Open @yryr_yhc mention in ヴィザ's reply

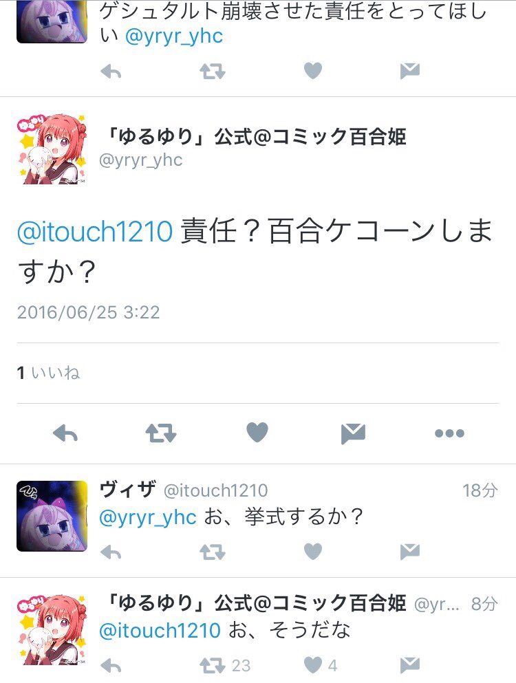(x=148, y=517)
